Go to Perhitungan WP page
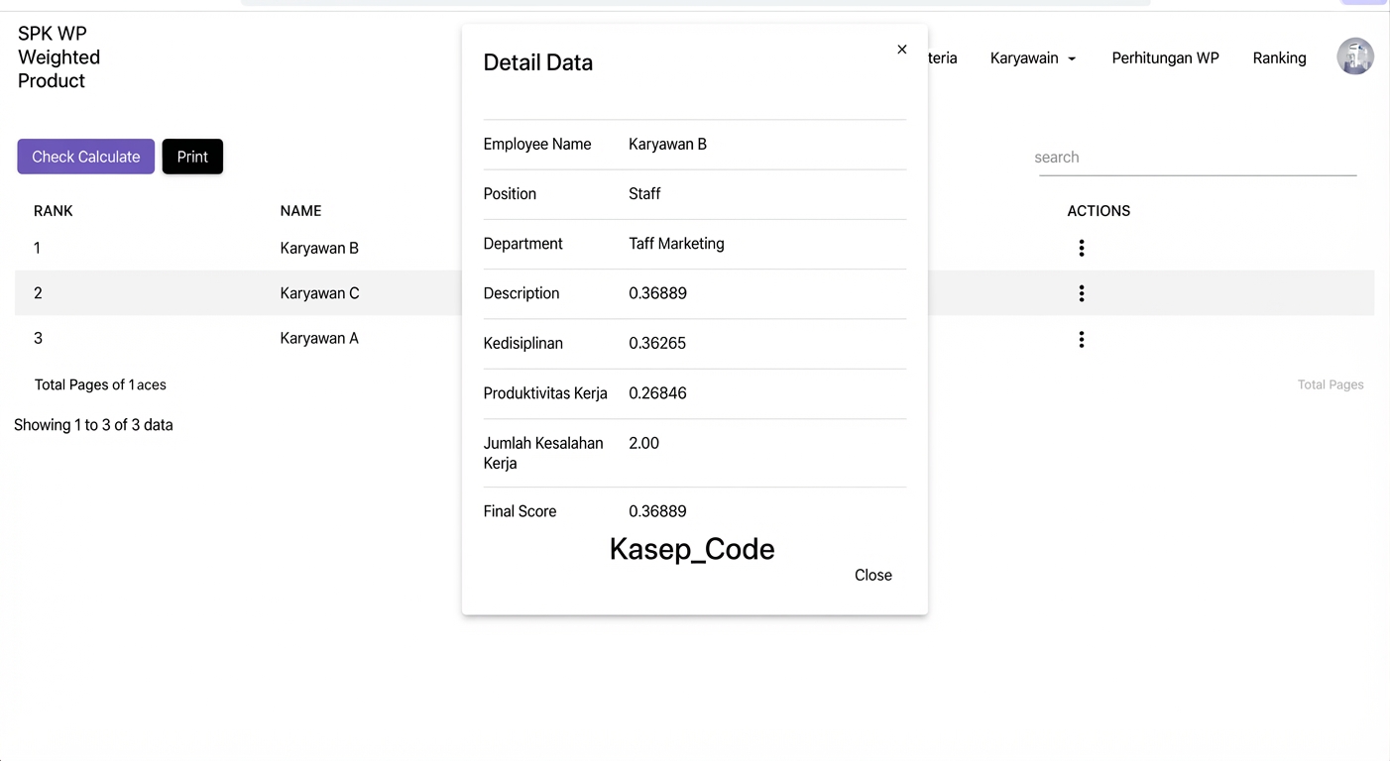 point(1165,58)
